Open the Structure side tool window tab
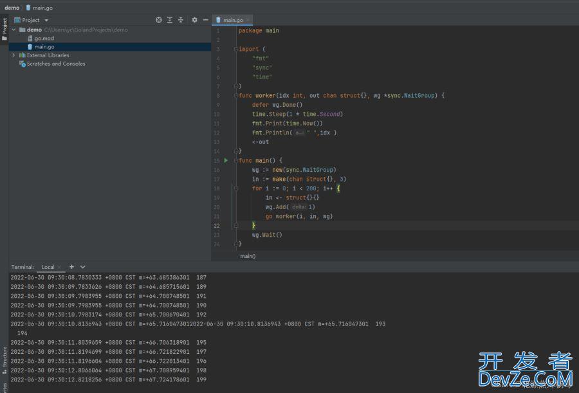 coord(5,360)
